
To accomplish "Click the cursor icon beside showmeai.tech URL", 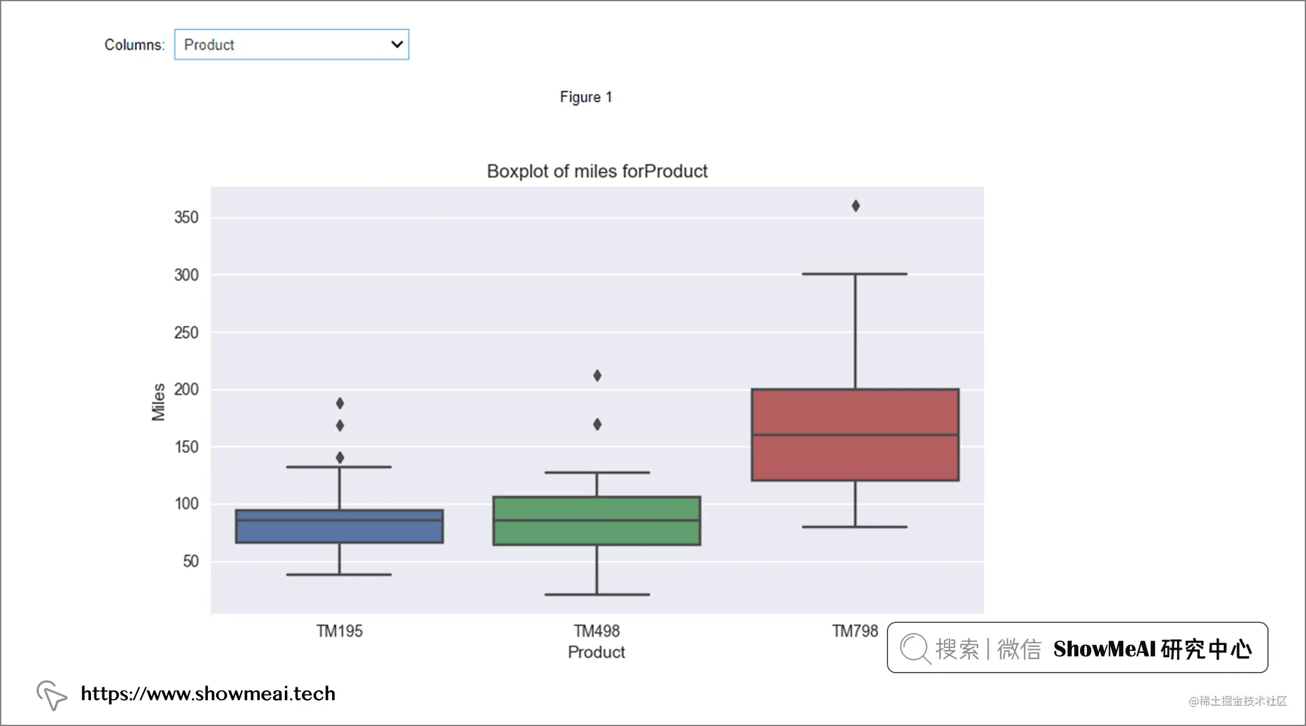I will tap(52, 695).
